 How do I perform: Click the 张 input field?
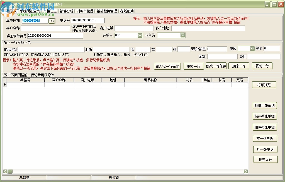184,49
